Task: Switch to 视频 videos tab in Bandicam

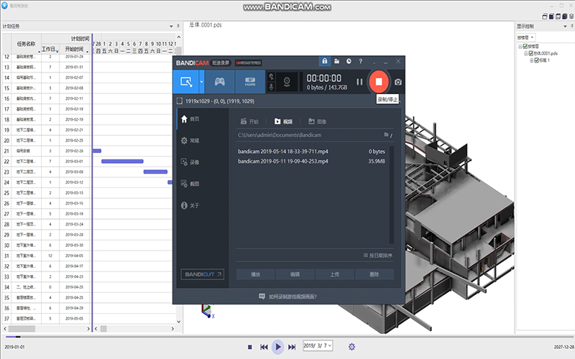Action: pyautogui.click(x=283, y=121)
